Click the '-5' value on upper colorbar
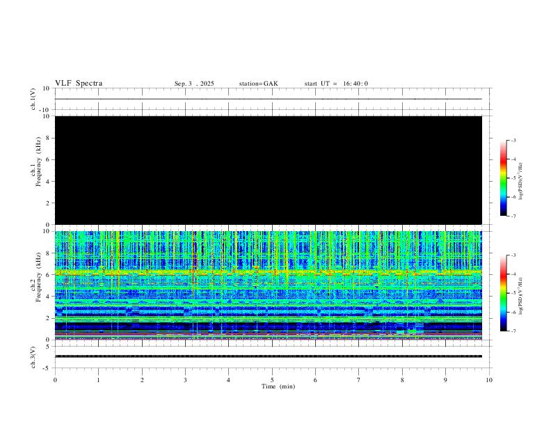Image resolution: width=551 pixels, height=426 pixels. (513, 178)
